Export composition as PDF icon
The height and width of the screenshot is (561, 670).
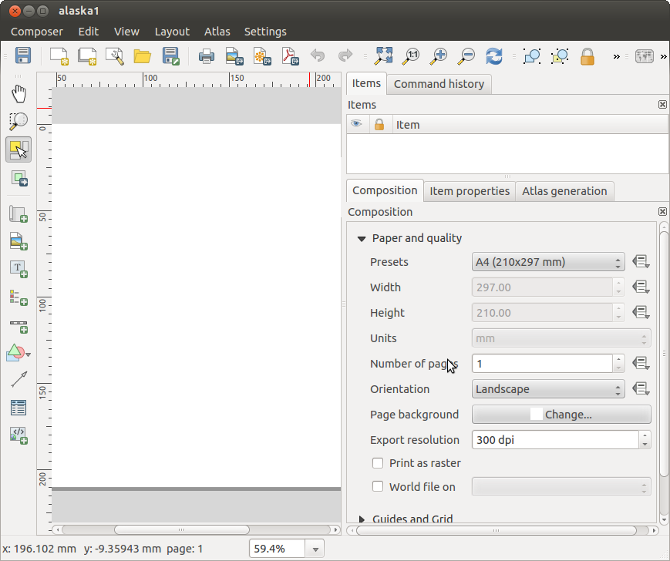(289, 56)
